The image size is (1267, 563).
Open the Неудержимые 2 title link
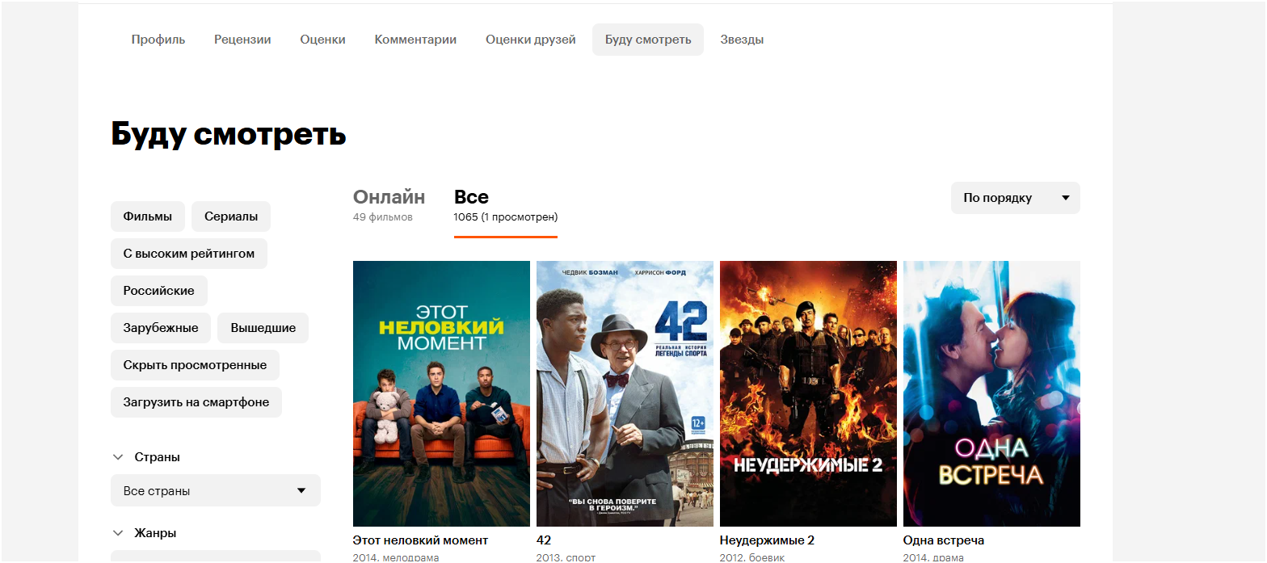[x=767, y=540]
